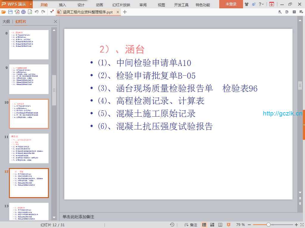Open the skin (shirt) icon in title bar

(247, 4)
